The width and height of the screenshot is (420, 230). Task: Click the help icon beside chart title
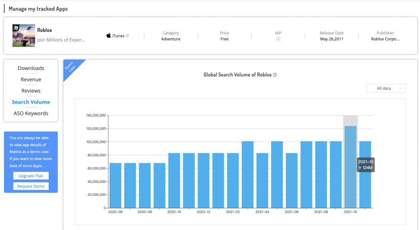point(275,75)
